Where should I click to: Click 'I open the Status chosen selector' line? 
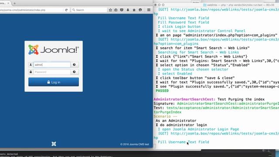click(x=193, y=69)
